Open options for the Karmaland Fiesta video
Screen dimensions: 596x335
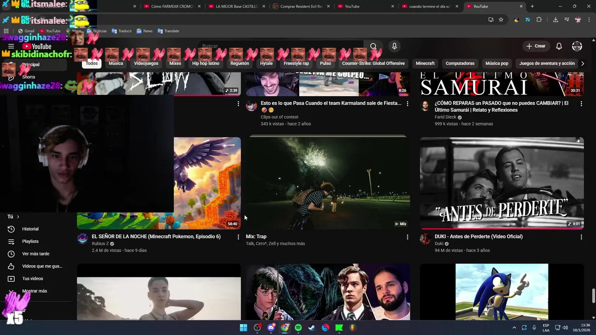click(407, 103)
